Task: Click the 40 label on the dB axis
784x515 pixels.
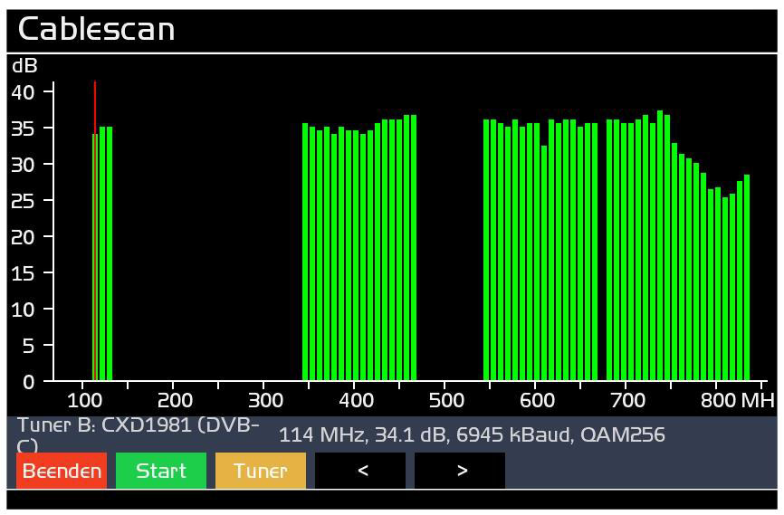Action: pos(24,92)
